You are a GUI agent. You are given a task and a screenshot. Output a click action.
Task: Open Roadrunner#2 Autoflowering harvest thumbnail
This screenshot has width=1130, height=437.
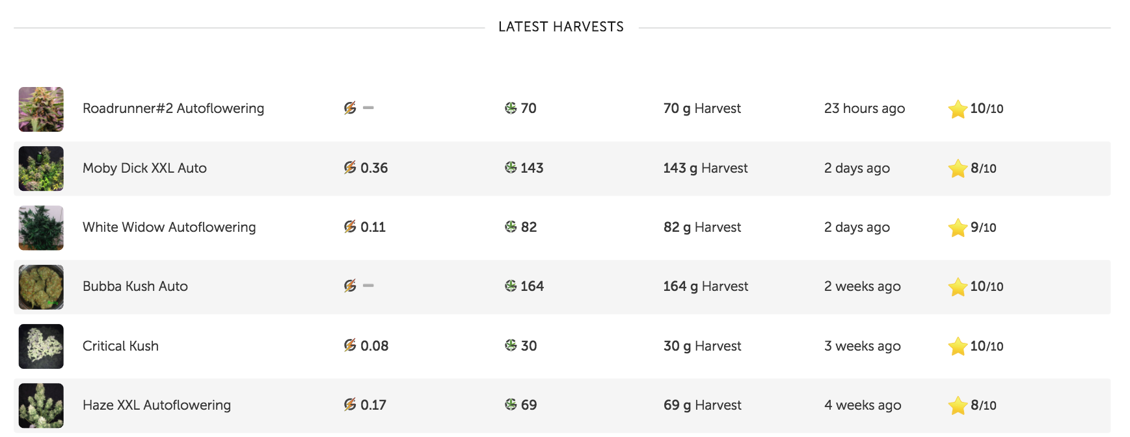[x=41, y=109]
